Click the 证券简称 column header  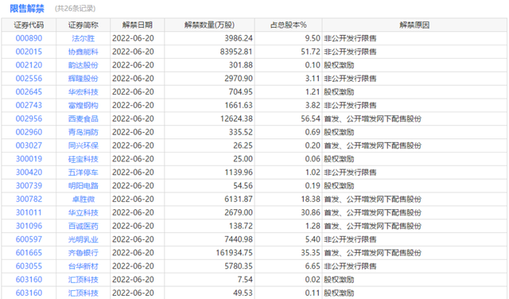point(83,25)
